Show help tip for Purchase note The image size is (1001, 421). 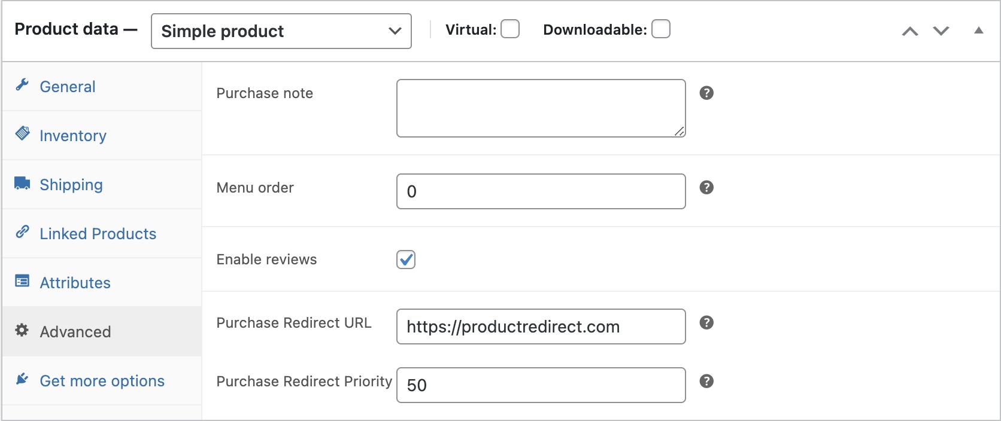point(706,93)
